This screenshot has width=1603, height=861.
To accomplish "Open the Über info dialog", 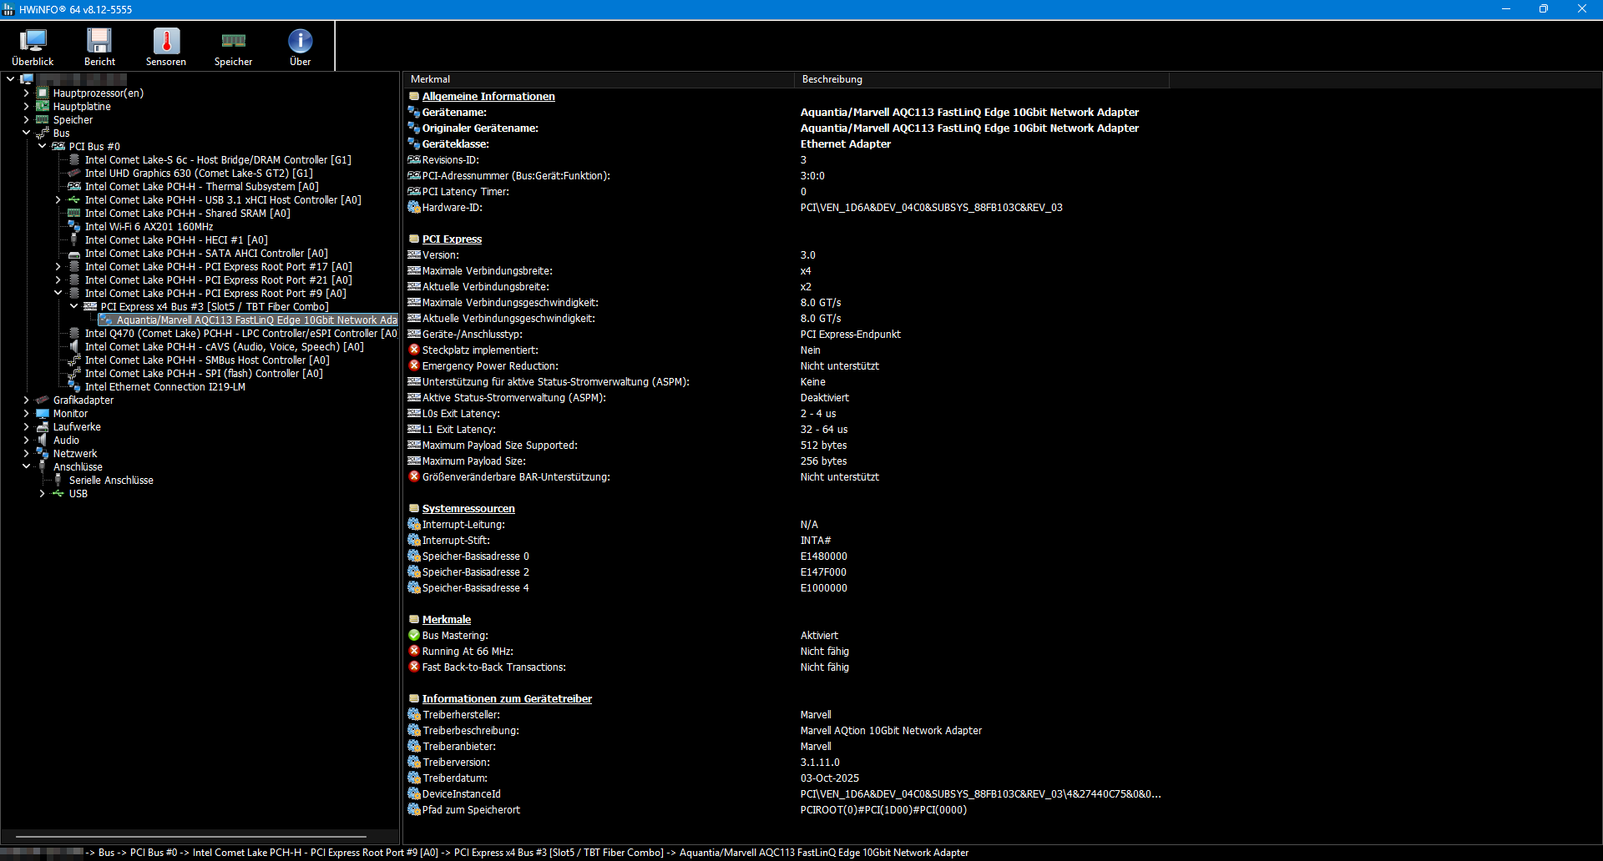I will coord(300,47).
